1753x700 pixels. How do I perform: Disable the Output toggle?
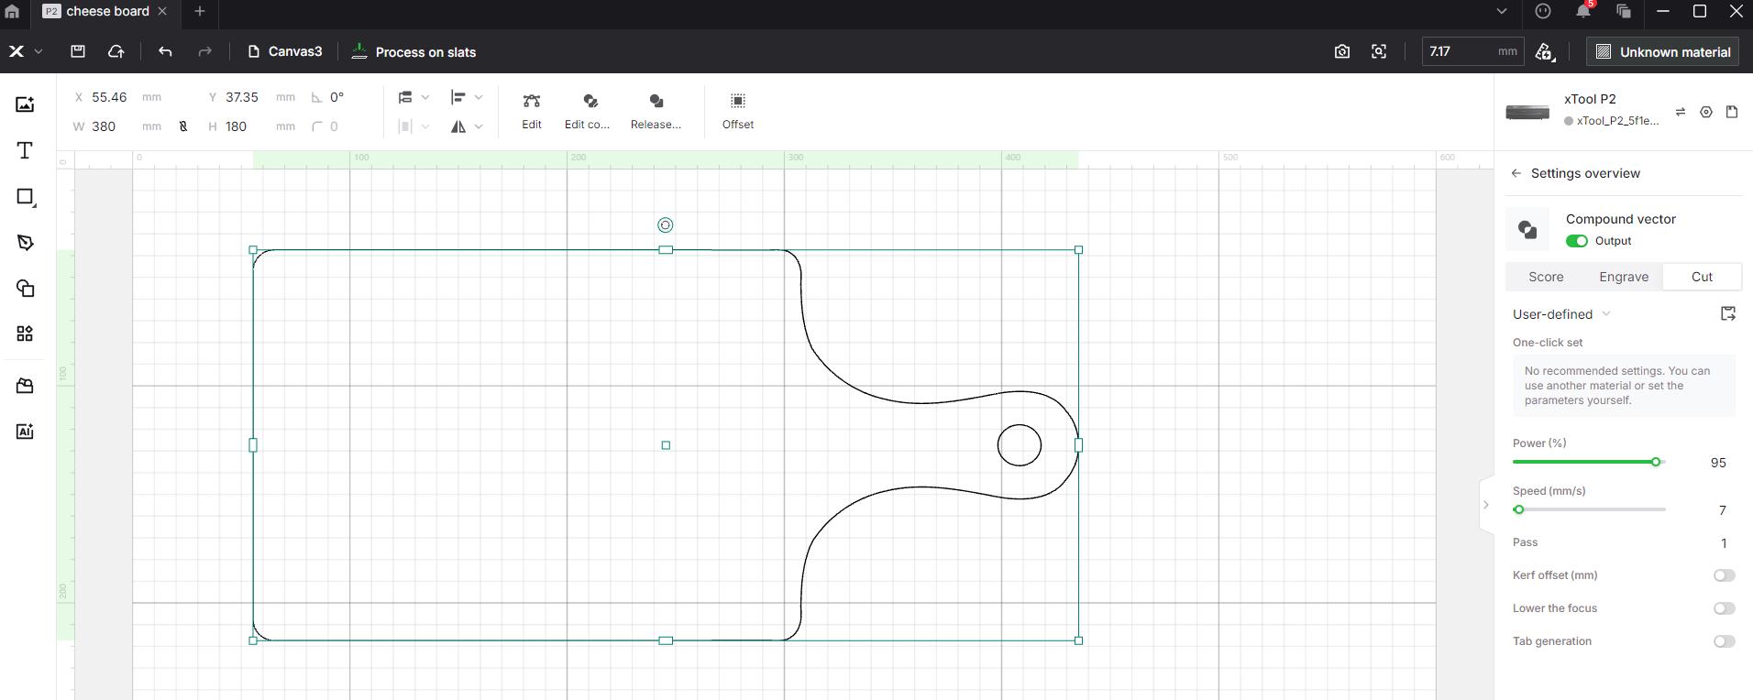pyautogui.click(x=1576, y=241)
